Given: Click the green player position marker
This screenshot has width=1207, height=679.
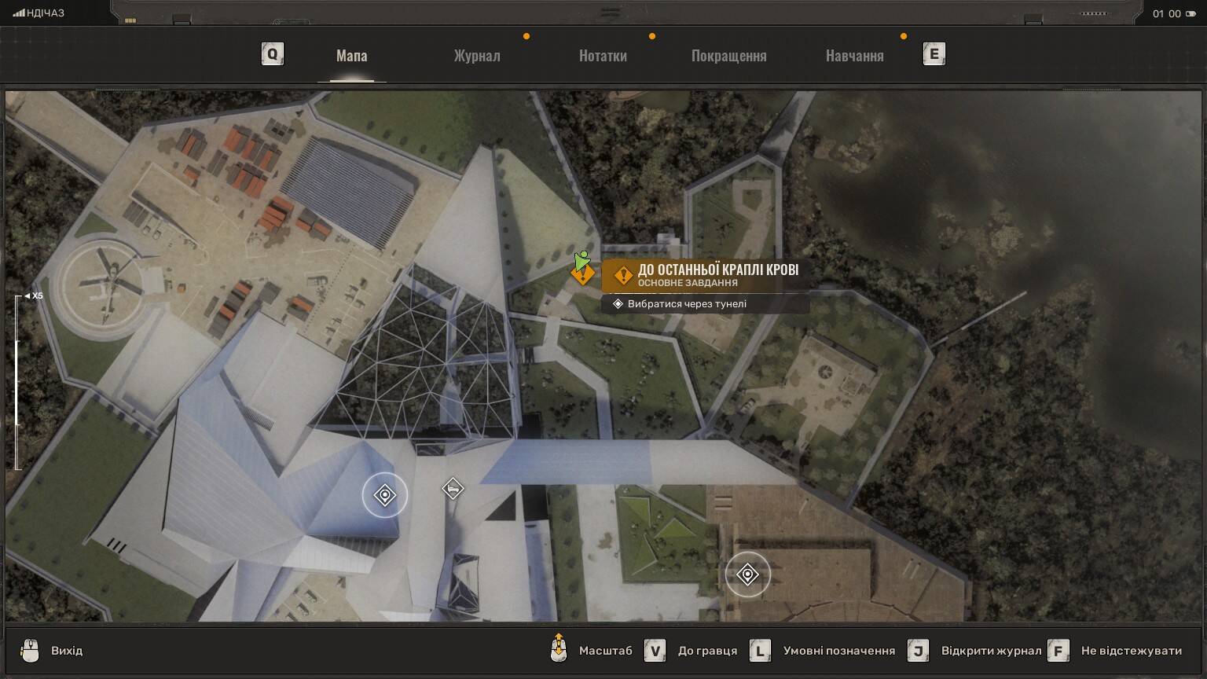Looking at the screenshot, I should (x=581, y=259).
